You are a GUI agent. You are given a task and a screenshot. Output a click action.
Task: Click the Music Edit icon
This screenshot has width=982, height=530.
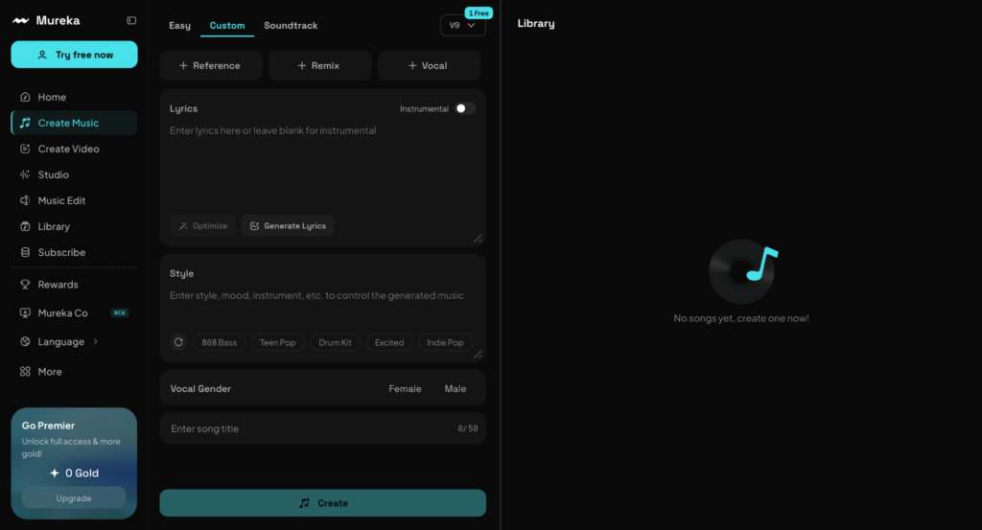coord(25,200)
